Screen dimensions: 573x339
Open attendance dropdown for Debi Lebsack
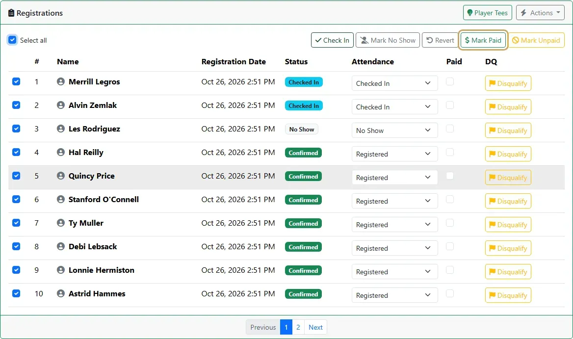click(394, 248)
